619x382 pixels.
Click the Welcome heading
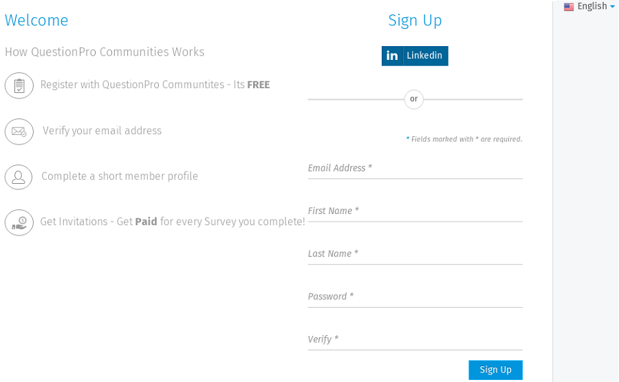(36, 21)
